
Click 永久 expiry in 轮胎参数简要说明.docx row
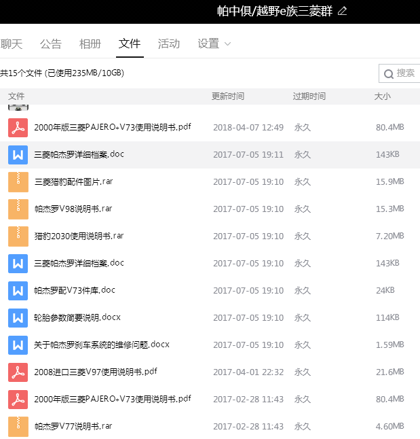302,318
